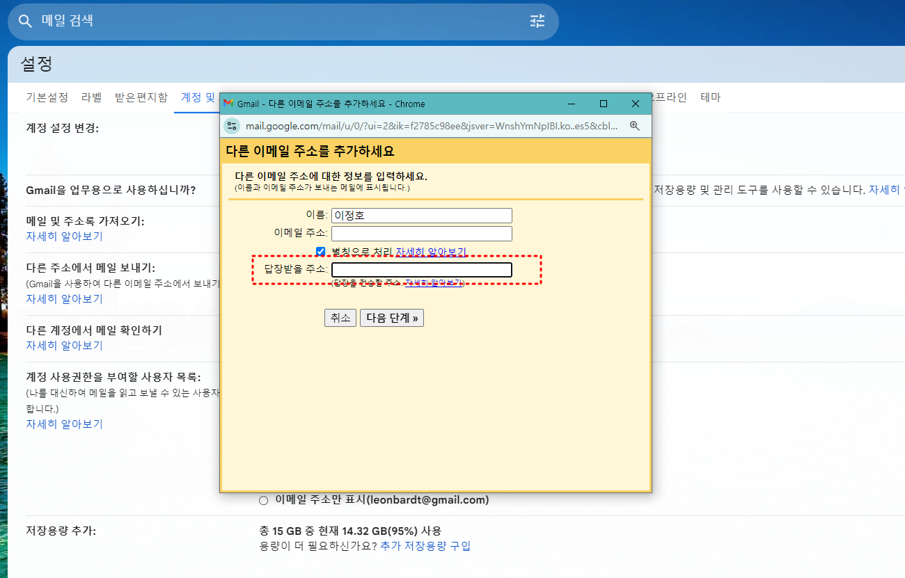Open 자세히 알아보기 under 메일 및 주소록 가져오기

(64, 236)
